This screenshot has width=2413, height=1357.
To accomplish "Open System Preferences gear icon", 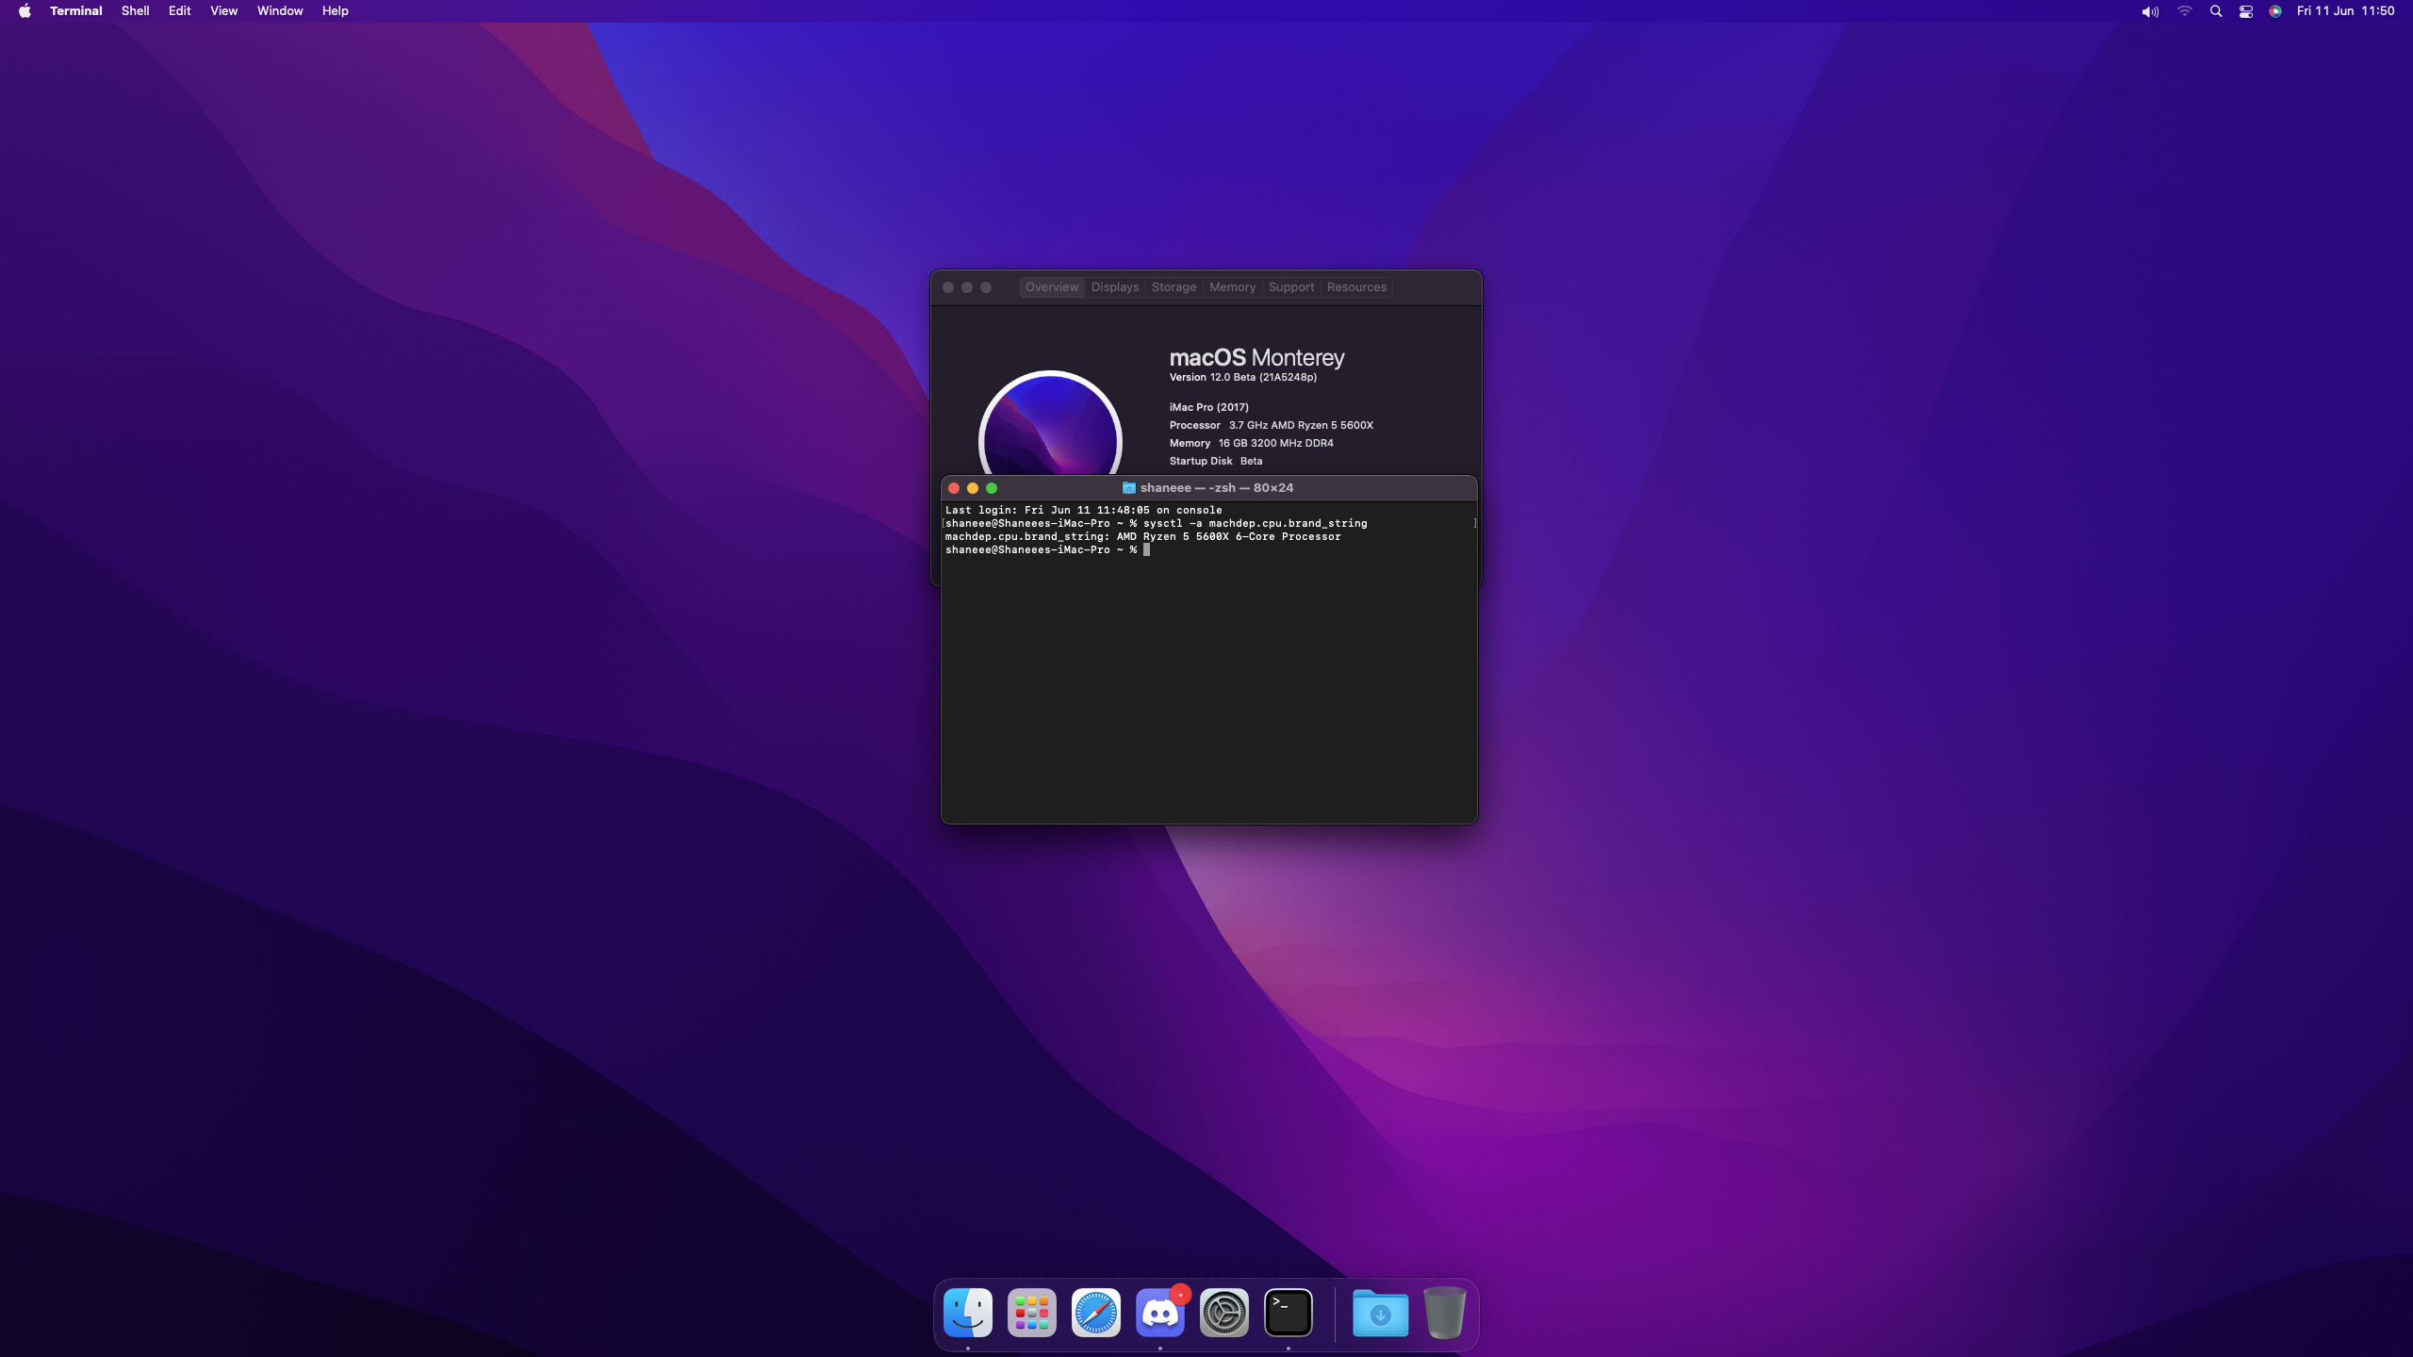I will [x=1224, y=1313].
